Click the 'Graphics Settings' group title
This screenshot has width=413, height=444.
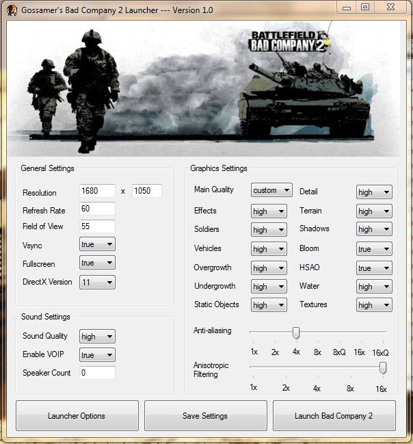pos(219,168)
